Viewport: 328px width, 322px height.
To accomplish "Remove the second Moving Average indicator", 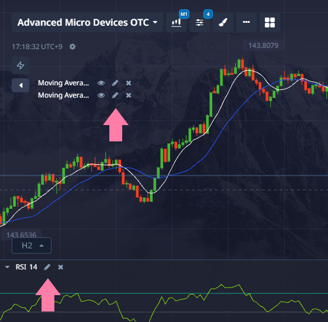I will [x=129, y=95].
